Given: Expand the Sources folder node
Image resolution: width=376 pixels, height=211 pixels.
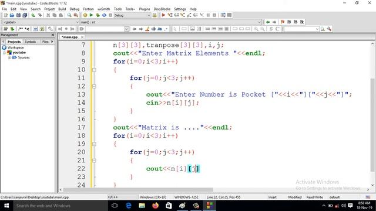Looking at the screenshot, I should tap(9, 57).
